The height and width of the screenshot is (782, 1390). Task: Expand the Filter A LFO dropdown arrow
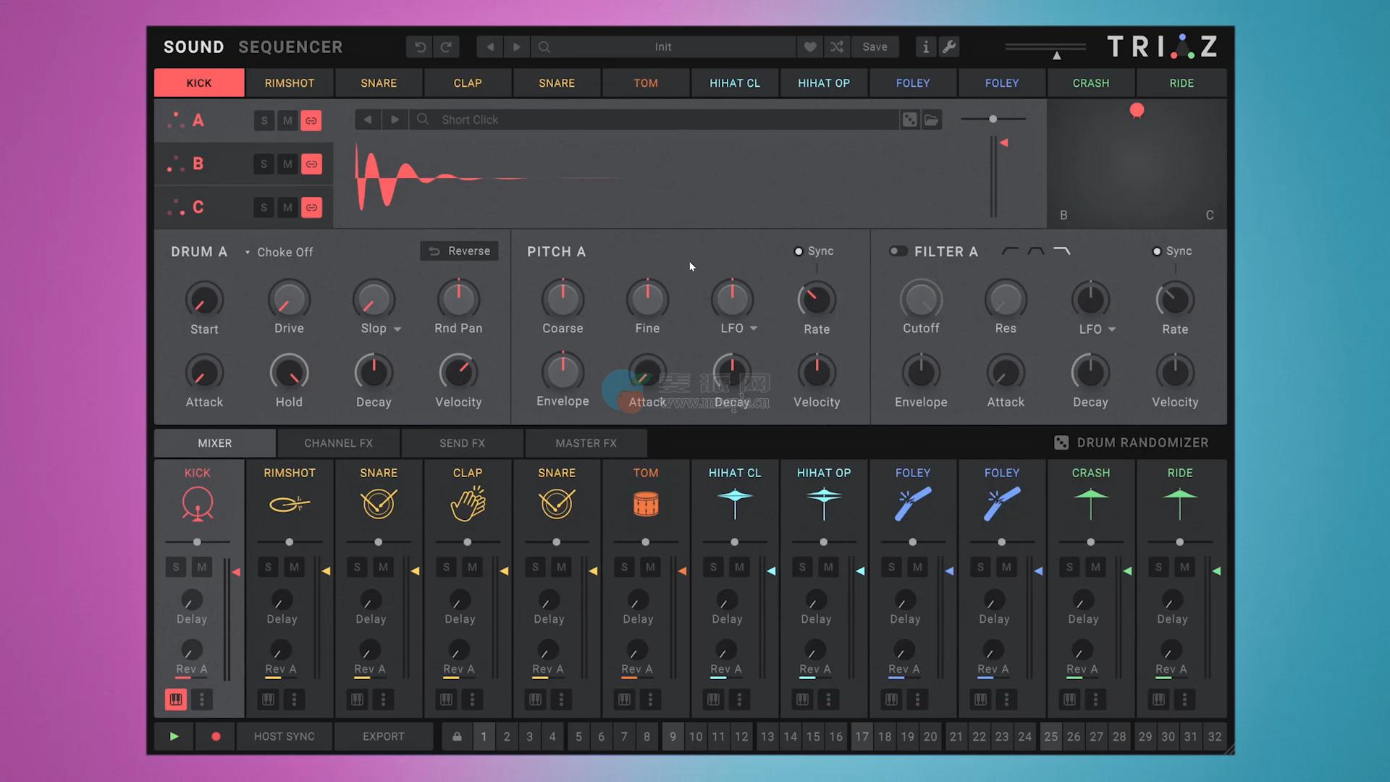(1112, 329)
